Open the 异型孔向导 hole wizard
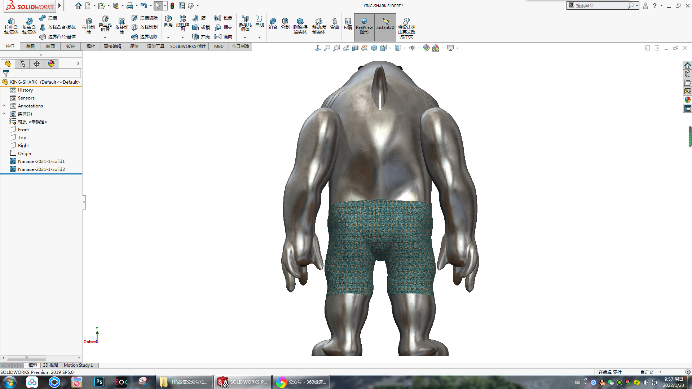Image resolution: width=692 pixels, height=389 pixels. click(105, 24)
